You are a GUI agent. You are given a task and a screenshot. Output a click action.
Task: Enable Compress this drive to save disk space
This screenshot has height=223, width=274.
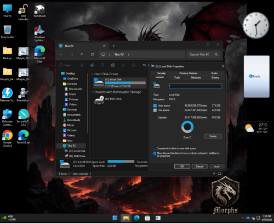pyautogui.click(x=155, y=148)
